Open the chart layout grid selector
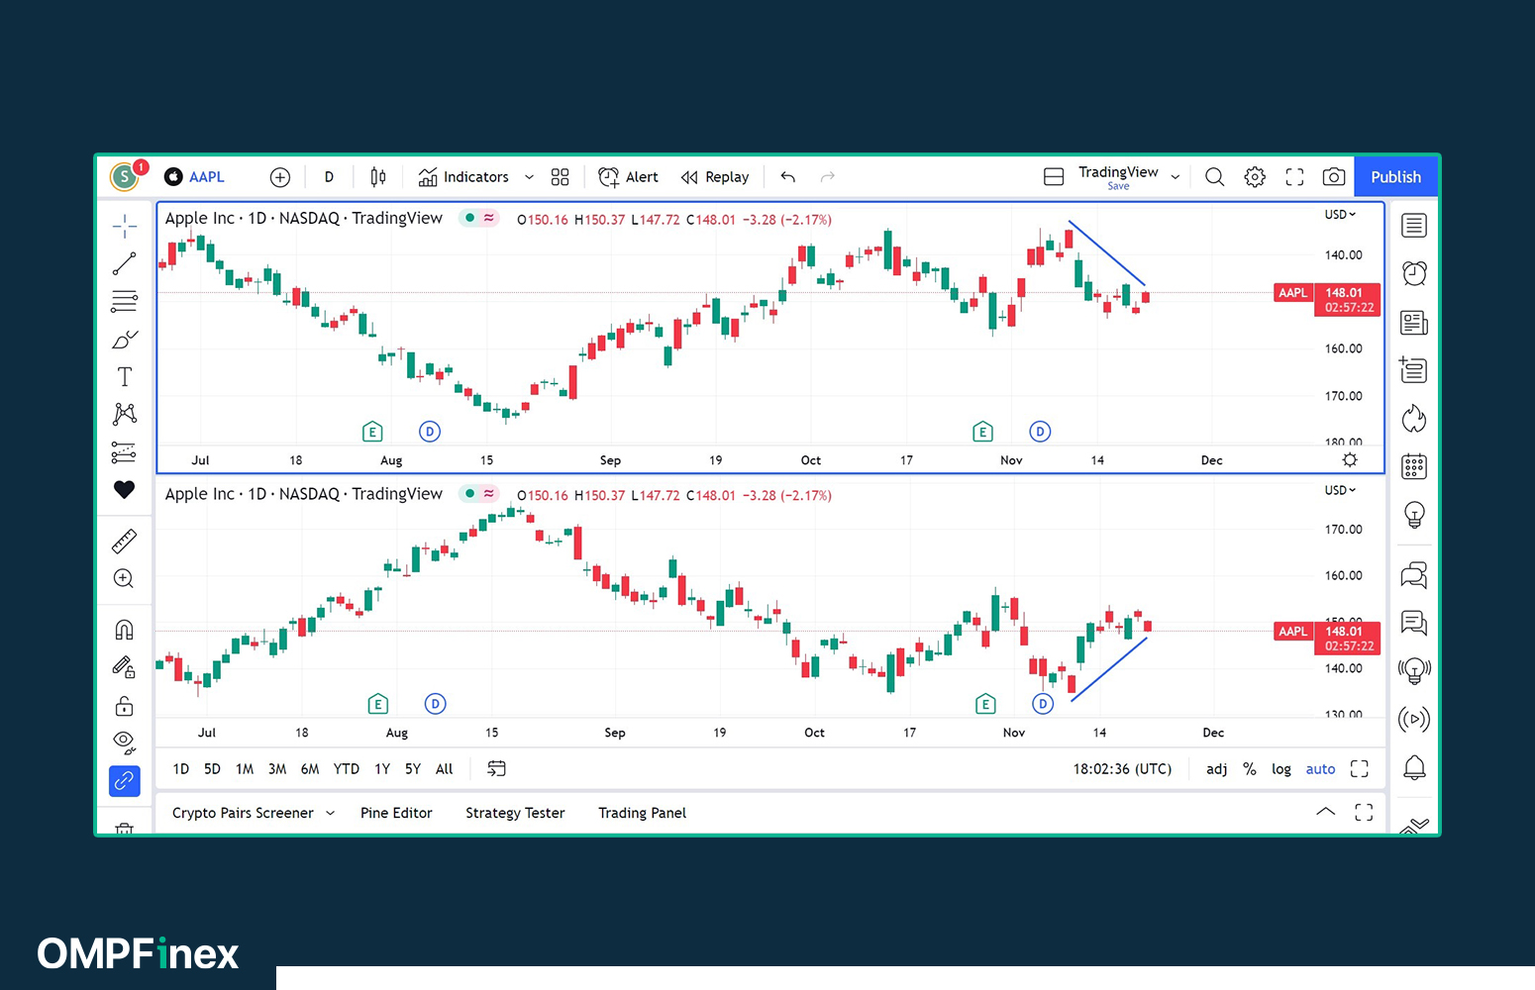The width and height of the screenshot is (1535, 990). click(561, 177)
